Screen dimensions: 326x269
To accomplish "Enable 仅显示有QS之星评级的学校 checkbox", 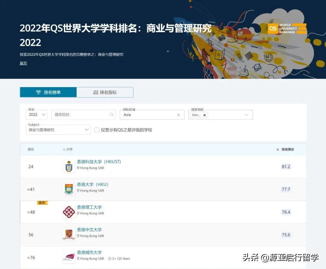I will 97,130.
